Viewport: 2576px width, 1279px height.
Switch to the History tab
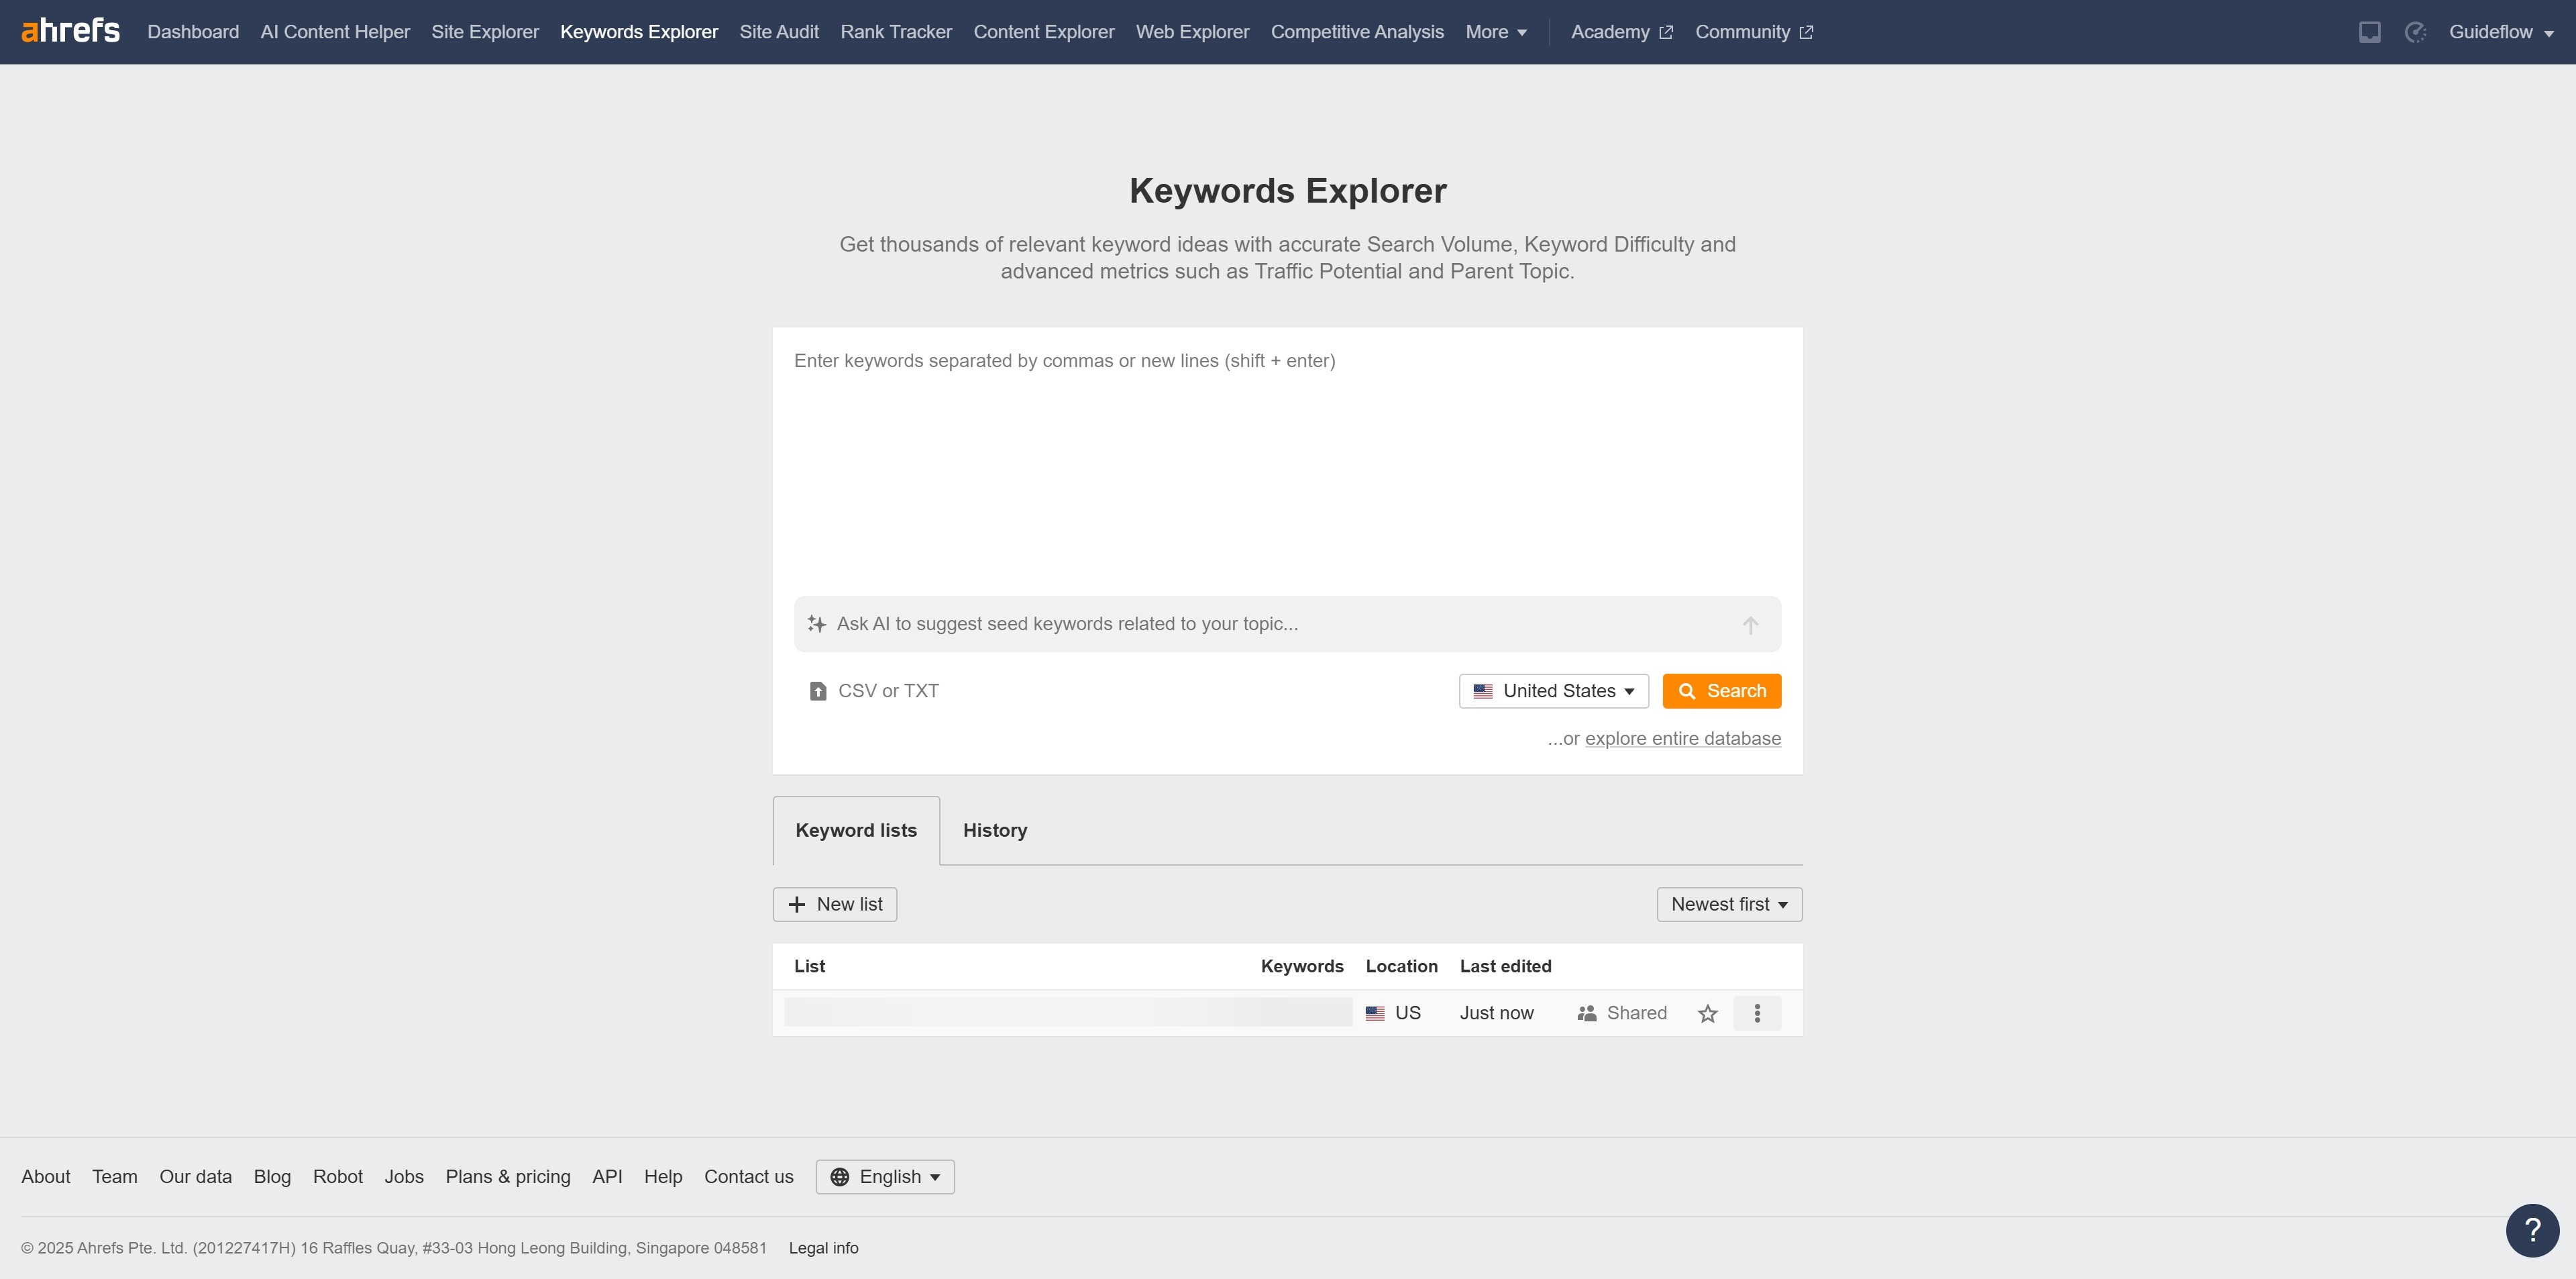click(x=994, y=830)
